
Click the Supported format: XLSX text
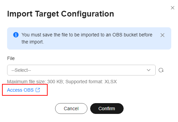point(91,82)
